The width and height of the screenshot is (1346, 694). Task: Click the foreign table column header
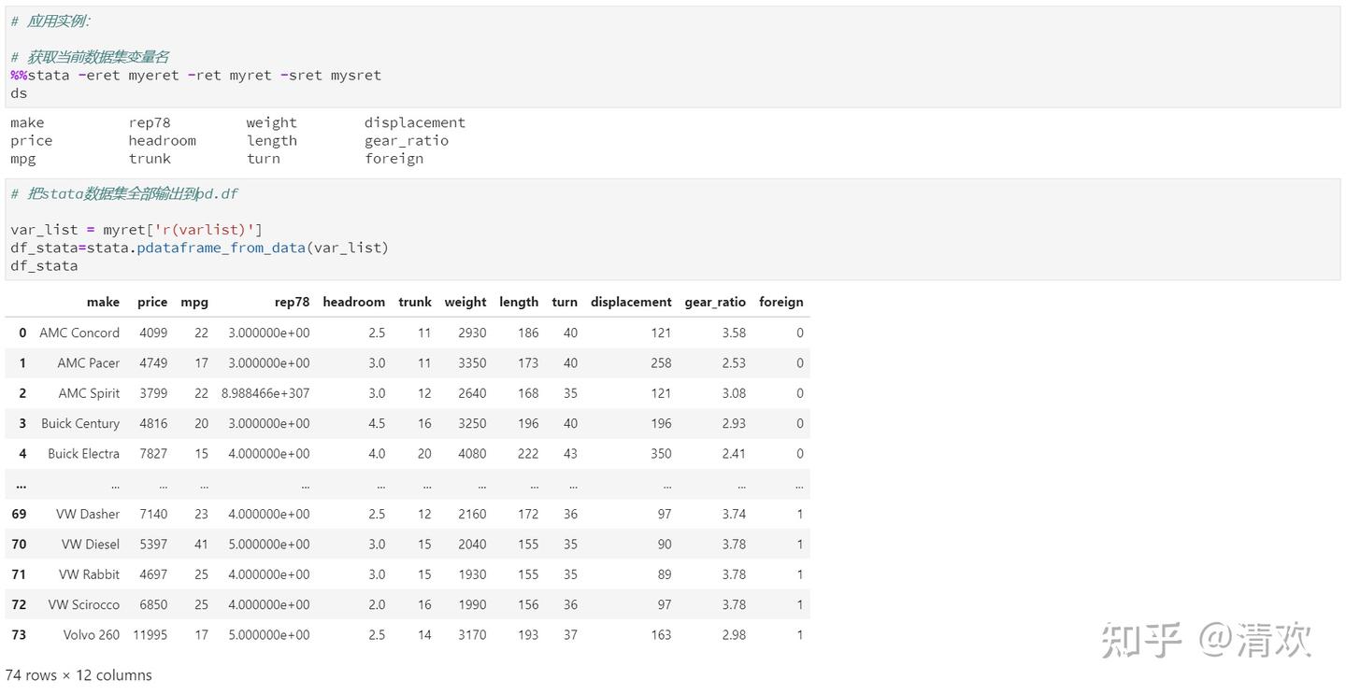(781, 302)
